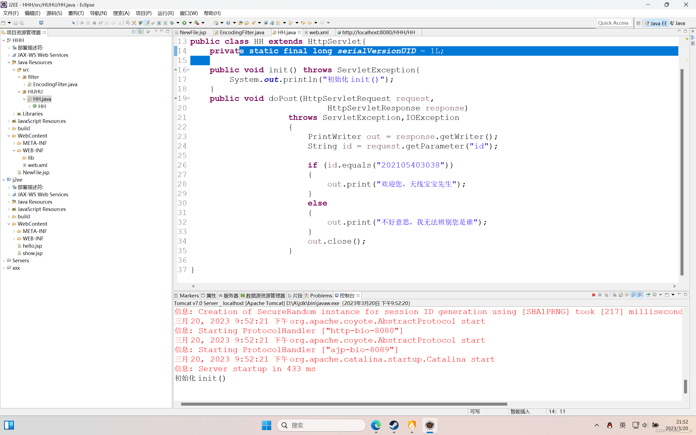Screen dimensions: 696x435
Task: Toggle Scroll Lock in console toolbar
Action: point(621,295)
